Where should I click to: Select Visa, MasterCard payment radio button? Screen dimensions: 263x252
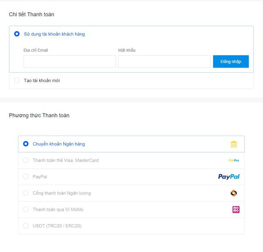(26, 160)
